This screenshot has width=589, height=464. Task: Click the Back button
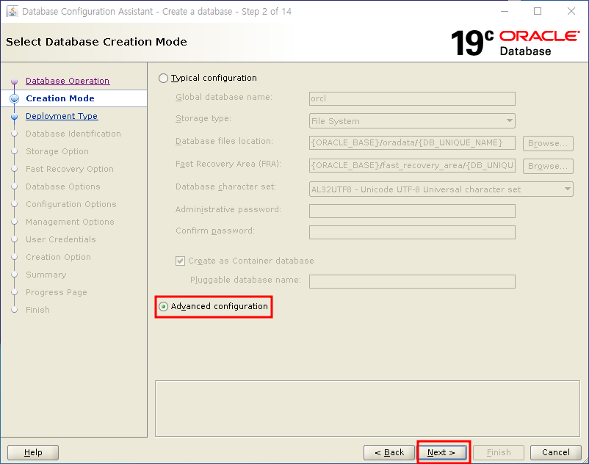pos(389,452)
